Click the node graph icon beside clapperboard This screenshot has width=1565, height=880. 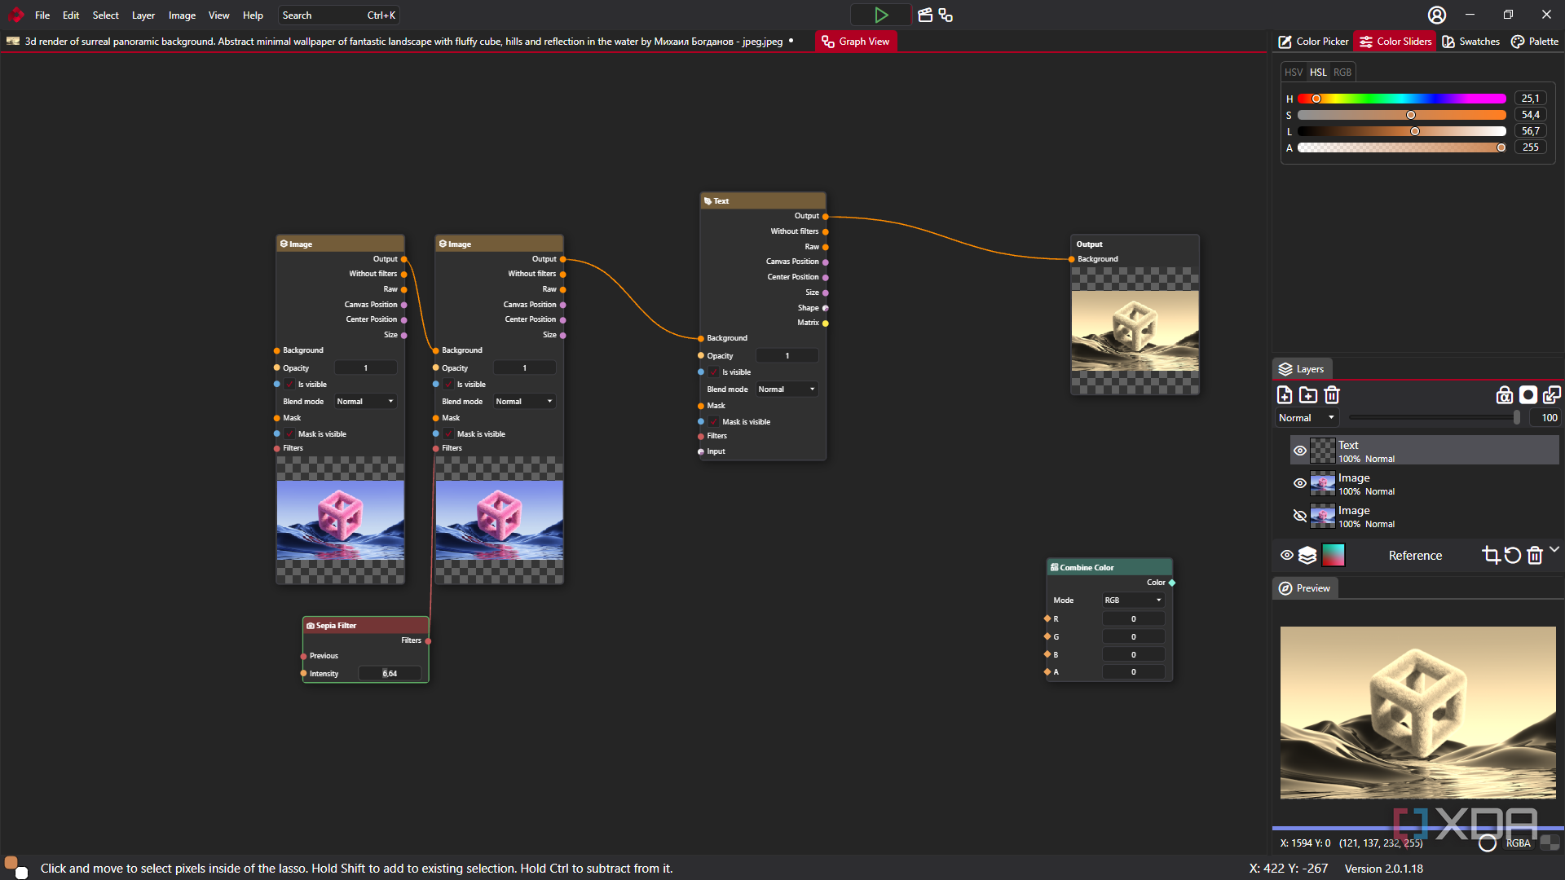click(946, 15)
